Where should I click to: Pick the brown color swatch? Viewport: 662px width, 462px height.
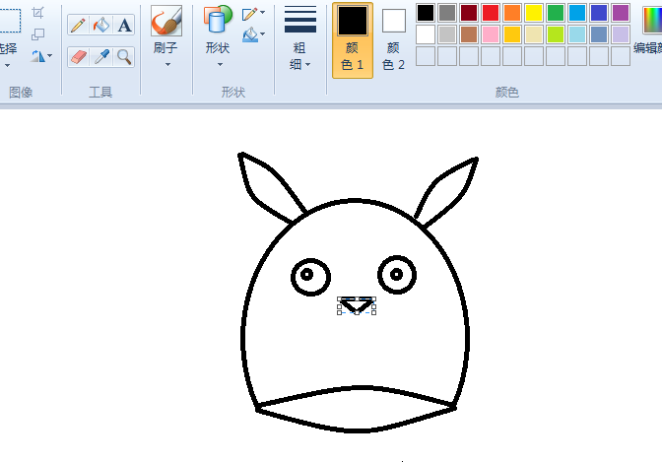(x=469, y=34)
